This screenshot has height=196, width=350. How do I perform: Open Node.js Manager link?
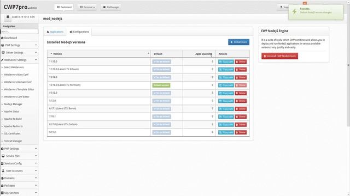tap(13, 104)
